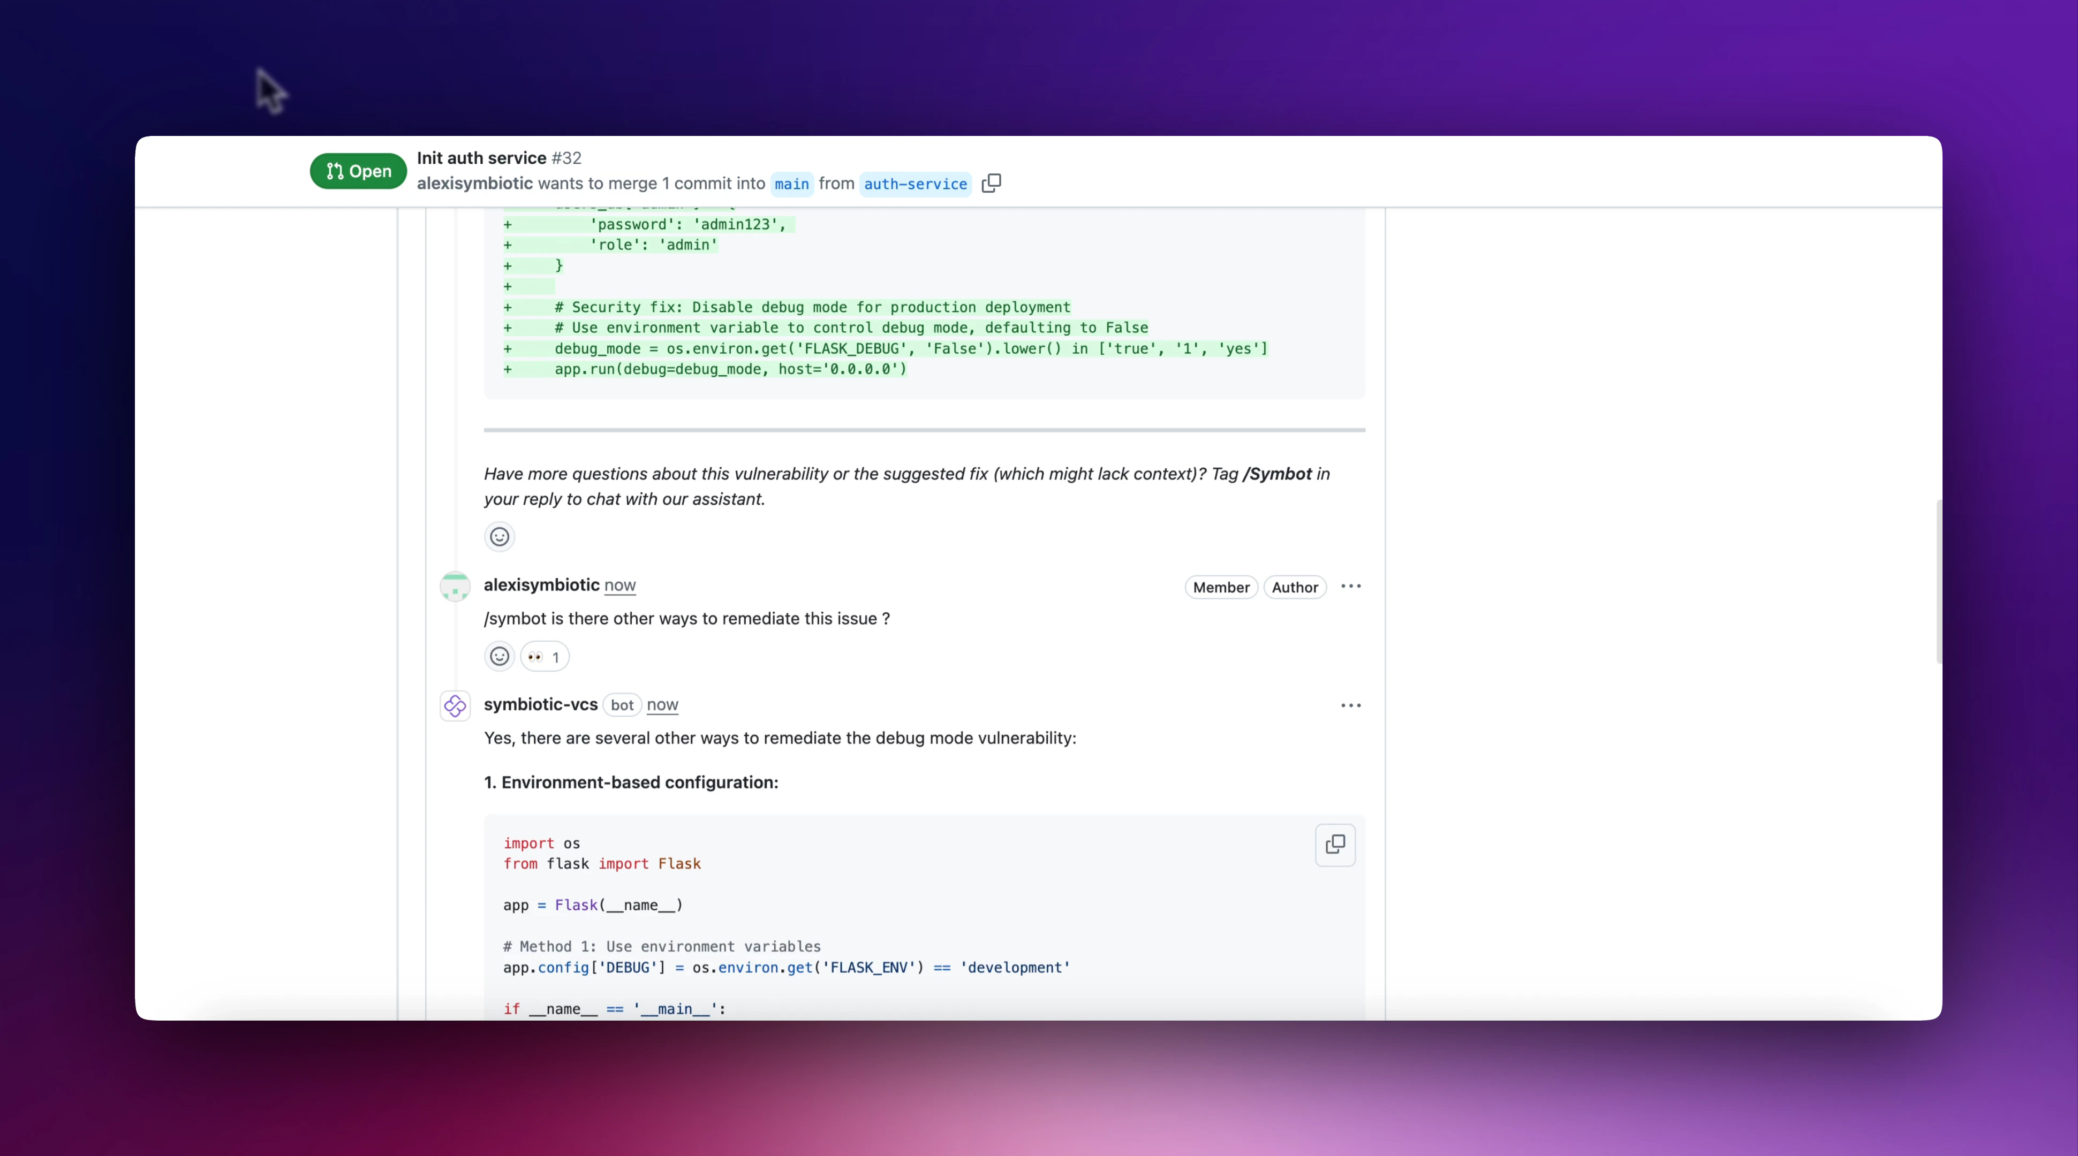Screen dimensions: 2078x1156
Task: Open options menu on alexisymbiotic's comment
Action: [x=1350, y=586]
